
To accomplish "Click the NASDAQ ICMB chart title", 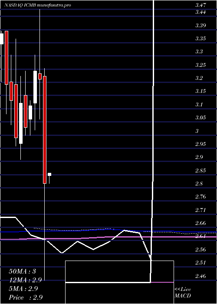I will (x=38, y=5).
